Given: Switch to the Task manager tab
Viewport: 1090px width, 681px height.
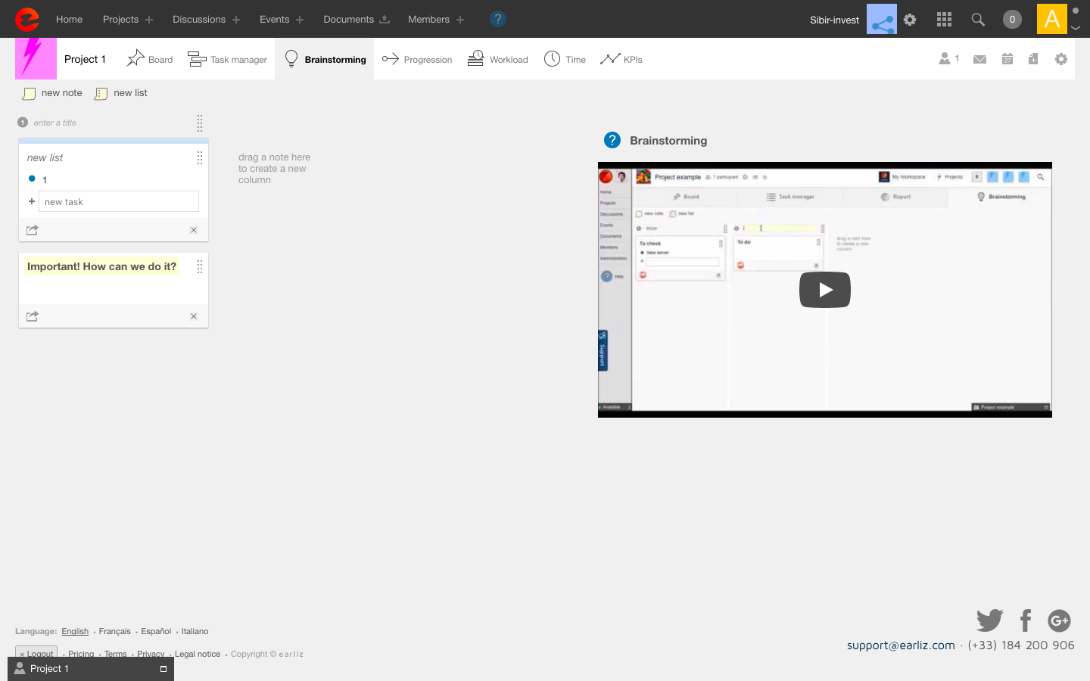Looking at the screenshot, I should coord(227,59).
